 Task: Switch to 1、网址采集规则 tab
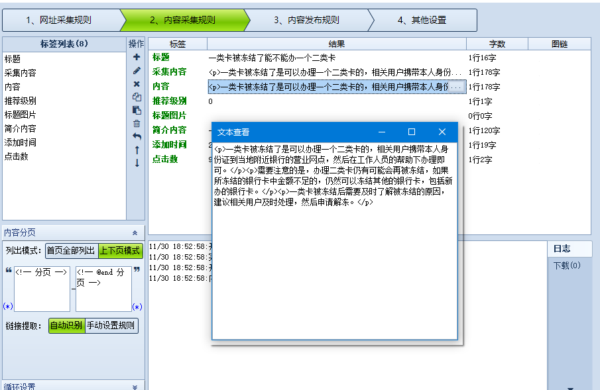click(60, 20)
